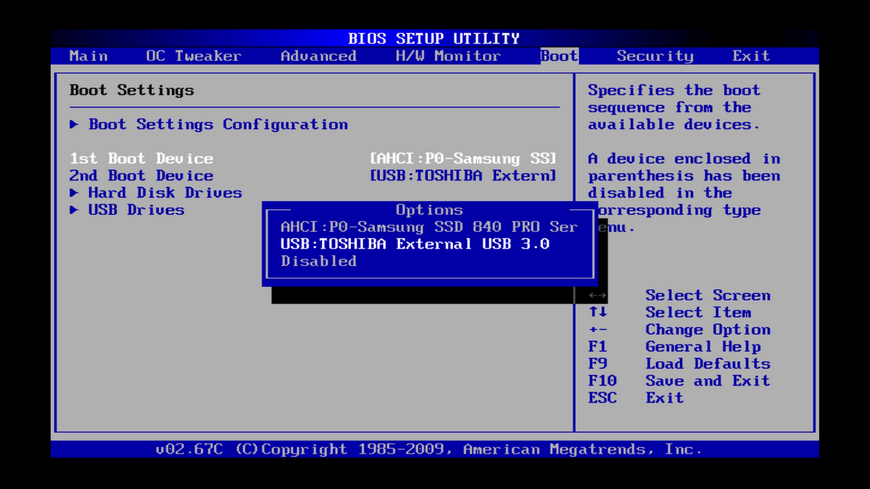Switch to the Main tab
This screenshot has width=870, height=489.
[x=88, y=55]
